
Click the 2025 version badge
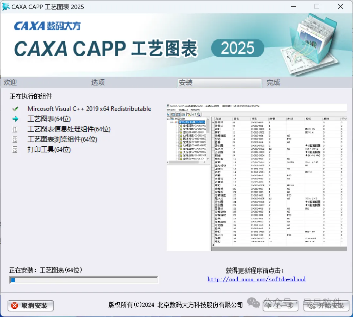point(238,48)
